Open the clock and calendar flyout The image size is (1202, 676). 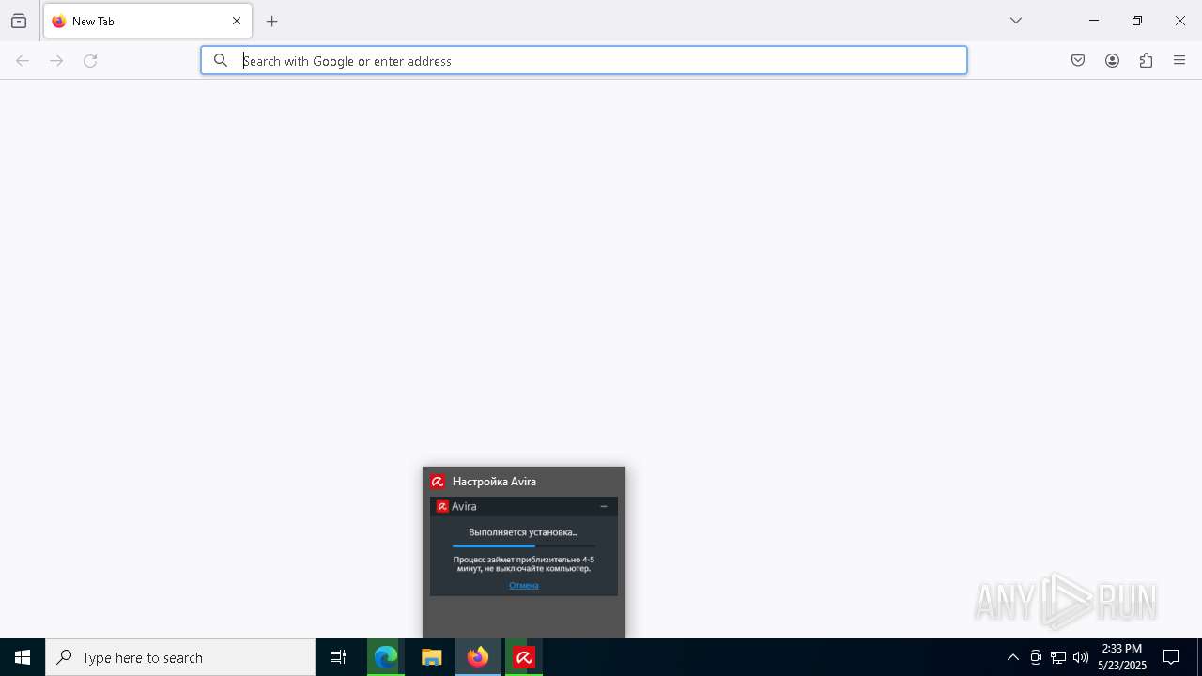(1122, 657)
